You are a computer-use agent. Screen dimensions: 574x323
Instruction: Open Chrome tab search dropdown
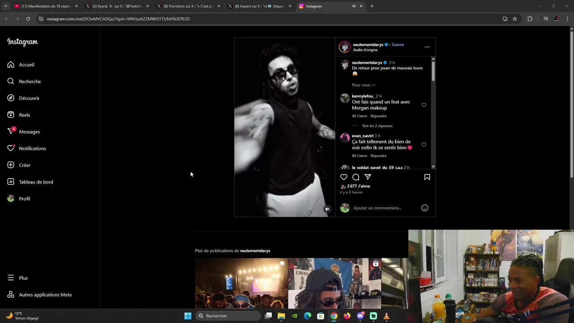[6, 6]
